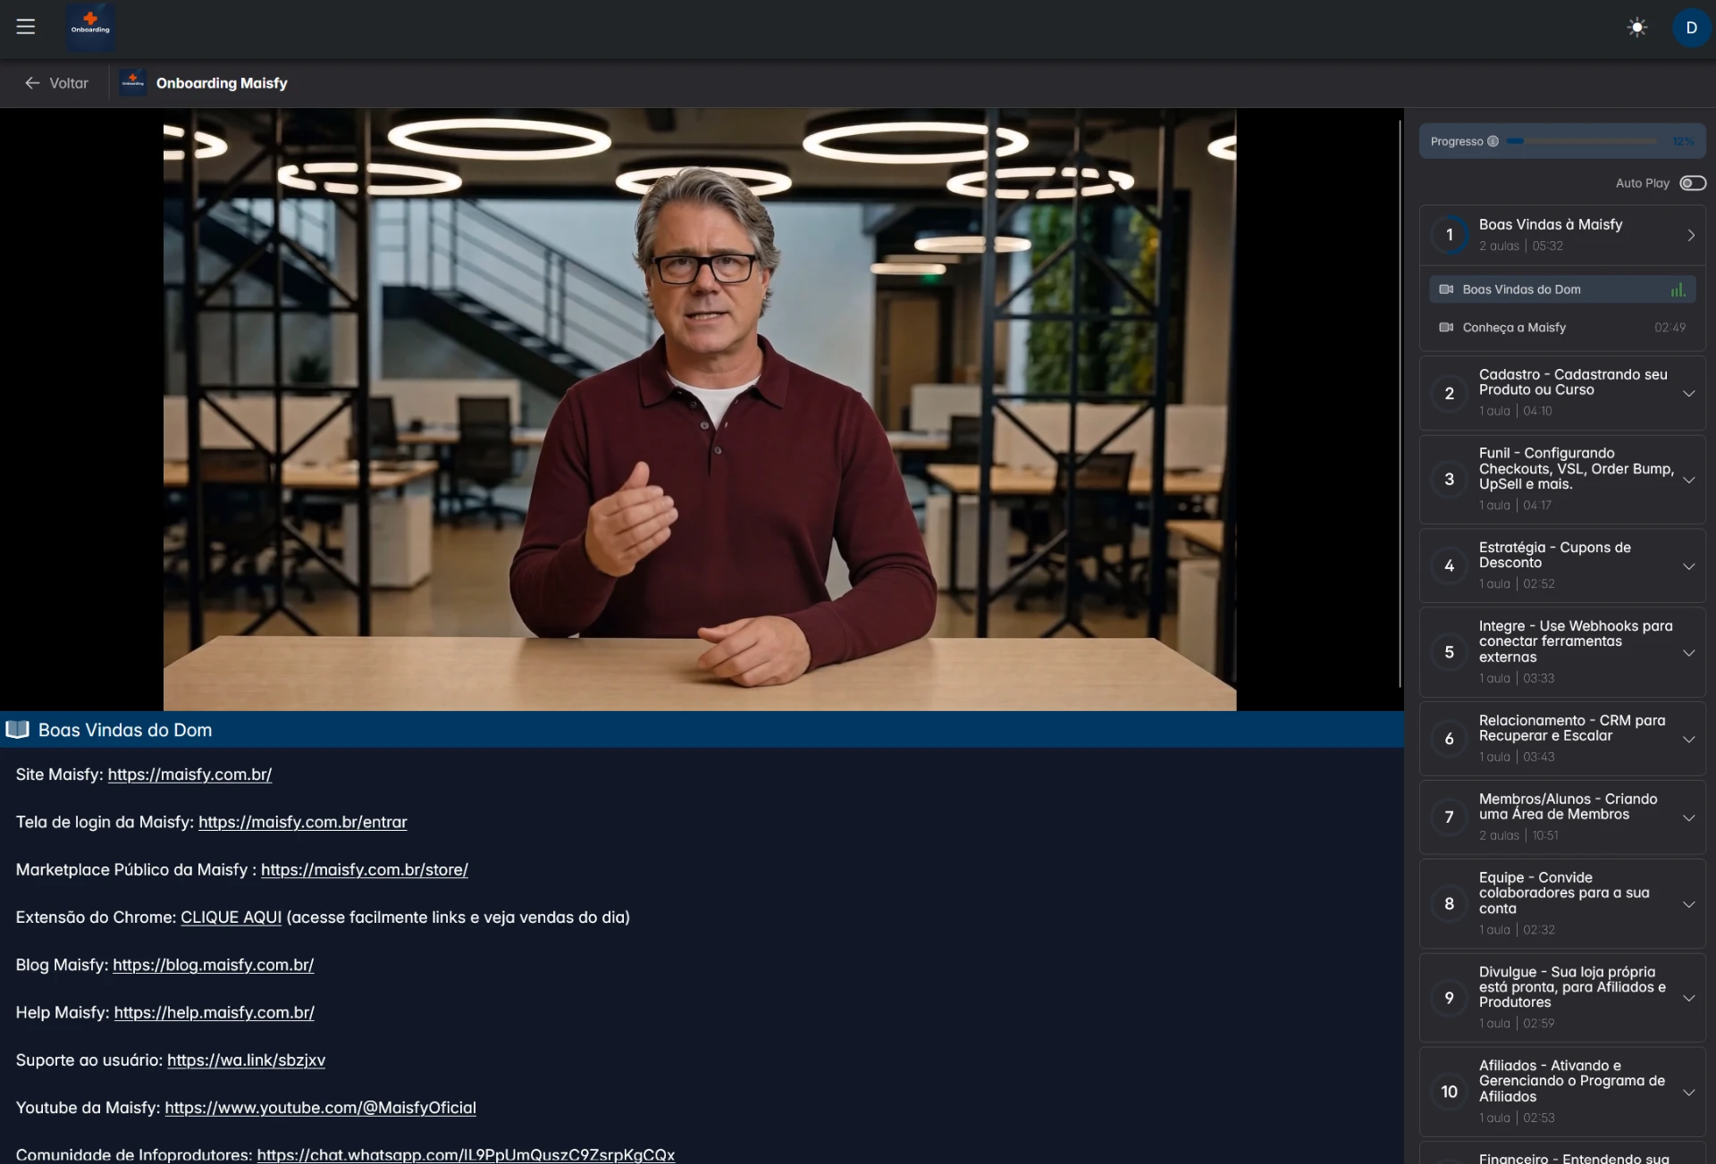Expand Equipe - Convide colaboradores module

1689,904
